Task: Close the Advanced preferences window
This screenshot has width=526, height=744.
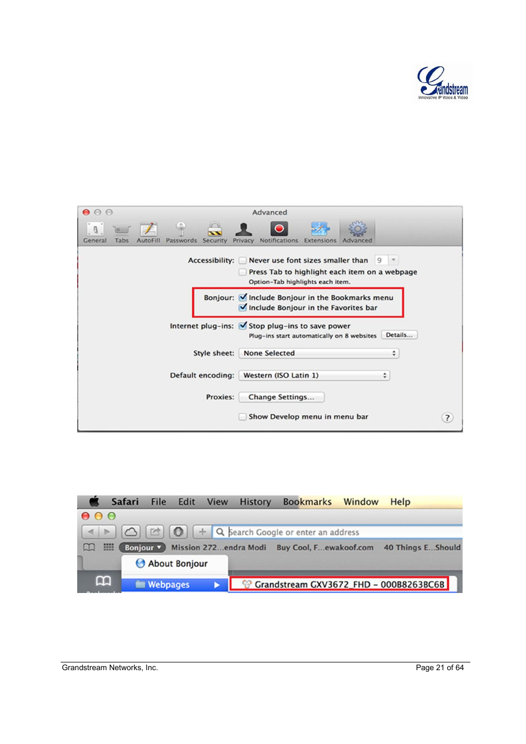Action: pyautogui.click(x=86, y=212)
